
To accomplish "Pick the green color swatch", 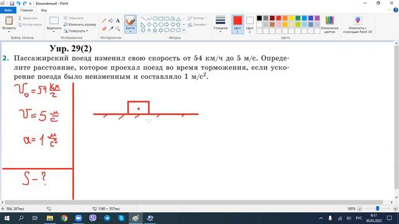I will click(298, 18).
